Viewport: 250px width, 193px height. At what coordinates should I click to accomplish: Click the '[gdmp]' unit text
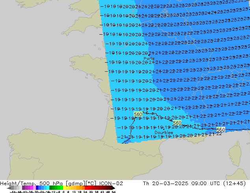[x=75, y=184]
